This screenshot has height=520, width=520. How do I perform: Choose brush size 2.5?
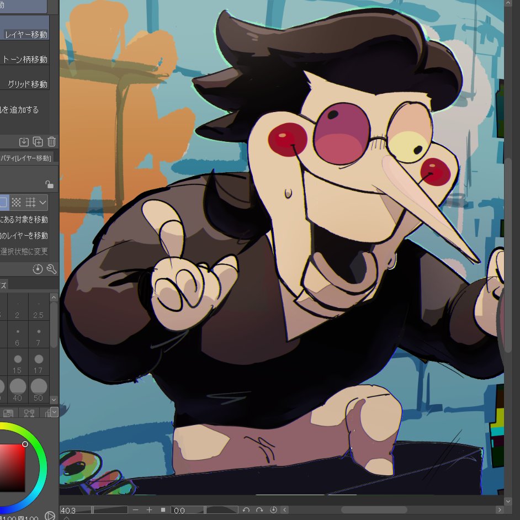click(x=39, y=307)
